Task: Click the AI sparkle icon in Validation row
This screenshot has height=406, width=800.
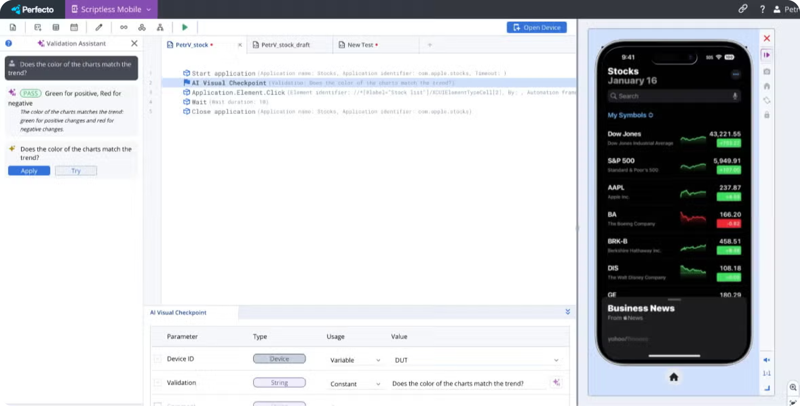Action: (556, 382)
